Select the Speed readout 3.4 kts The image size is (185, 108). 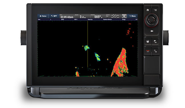[83, 16]
